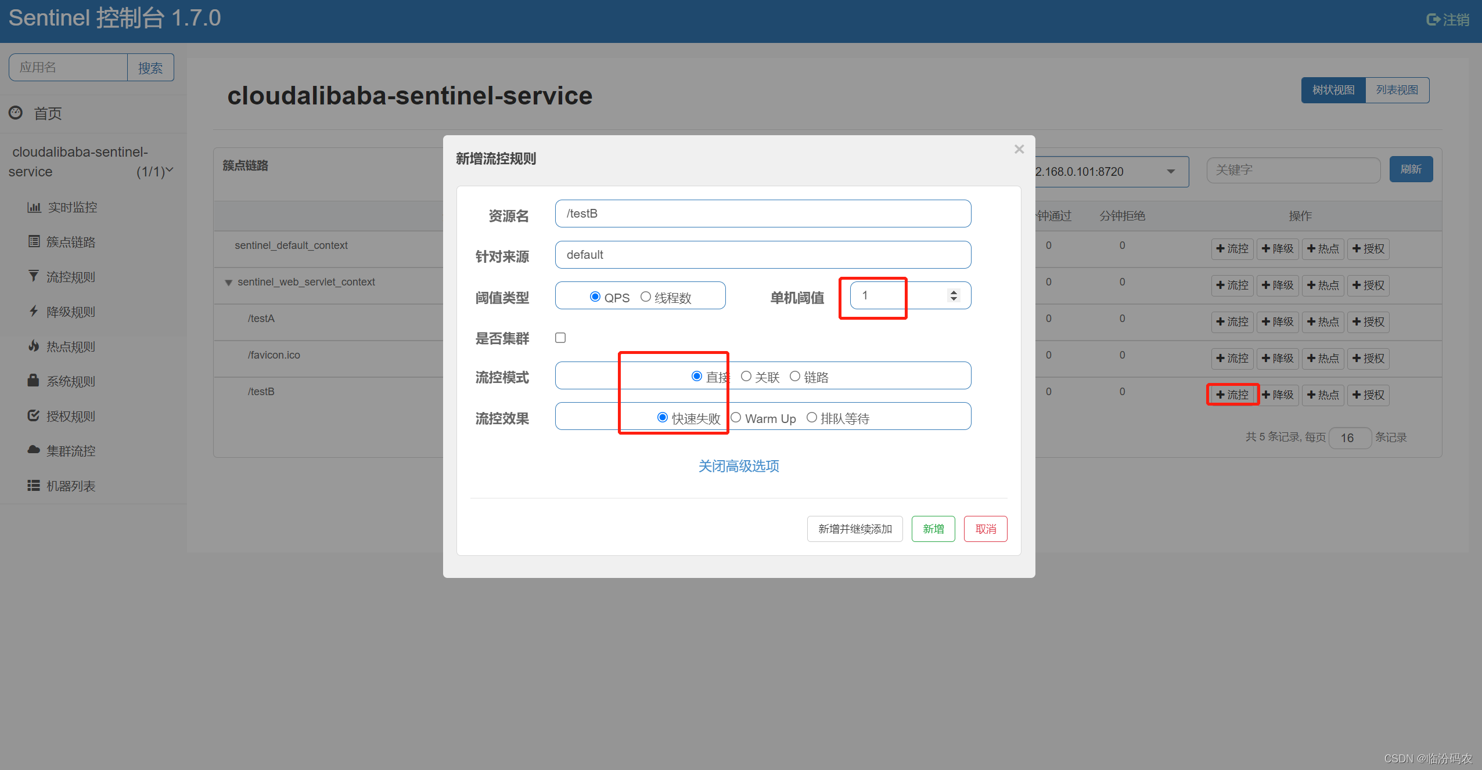Click +热点 in sentinel_web_servlet_context row
Viewport: 1482px width, 770px height.
tap(1323, 285)
